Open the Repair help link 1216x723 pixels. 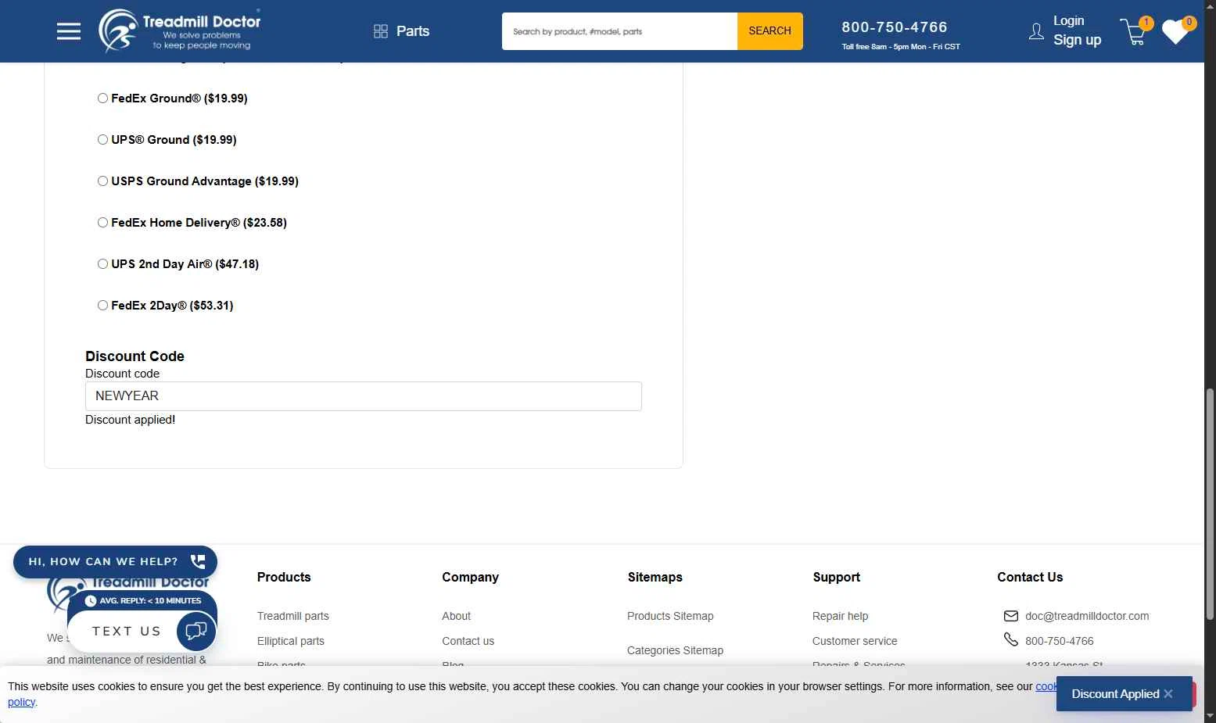tap(841, 616)
